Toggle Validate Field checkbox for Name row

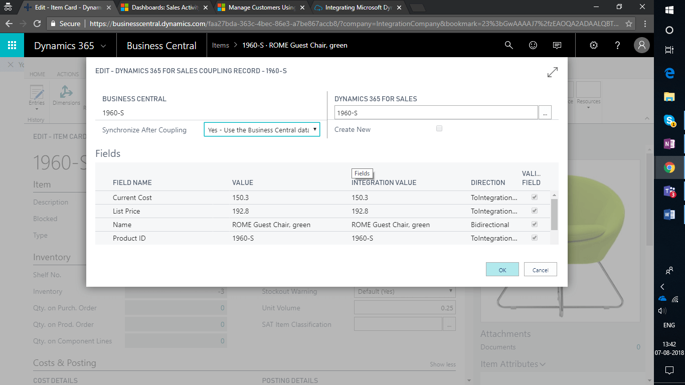coord(535,224)
